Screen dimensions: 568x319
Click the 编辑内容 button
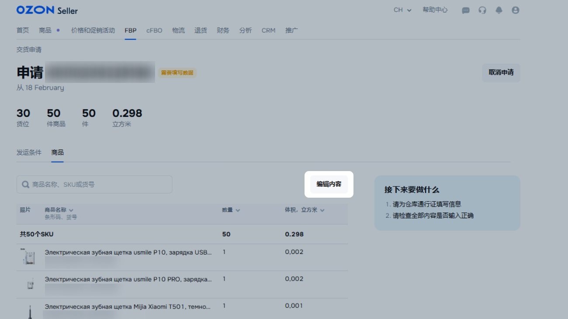329,184
